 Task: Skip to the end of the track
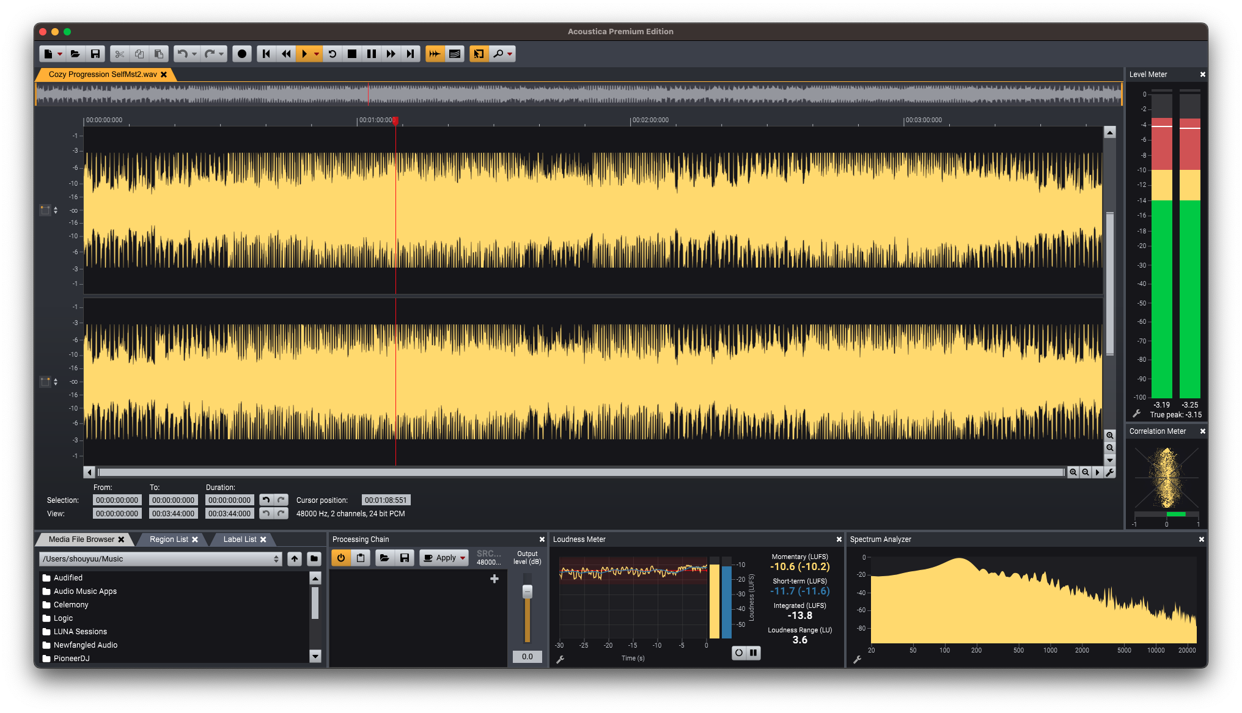410,54
